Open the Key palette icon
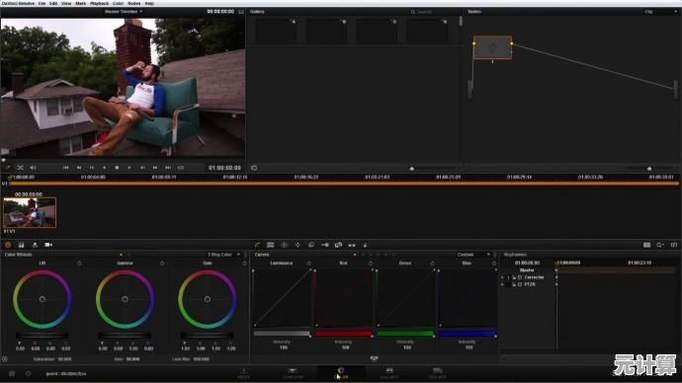This screenshot has width=682, height=383. (324, 245)
